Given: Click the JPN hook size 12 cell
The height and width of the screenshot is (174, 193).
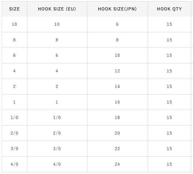Looking at the screenshot, I should pyautogui.click(x=117, y=71).
